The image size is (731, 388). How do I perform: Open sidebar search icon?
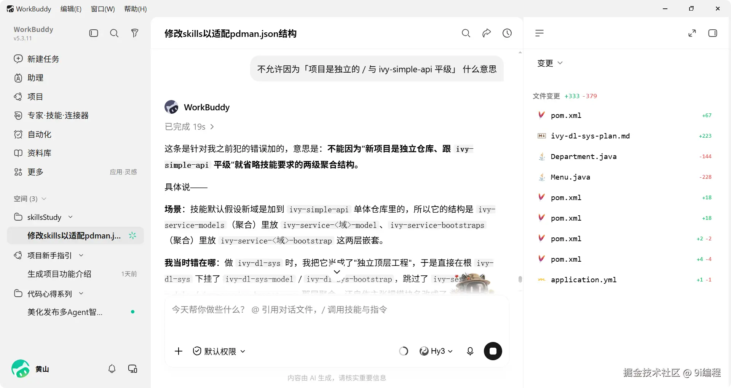click(114, 33)
